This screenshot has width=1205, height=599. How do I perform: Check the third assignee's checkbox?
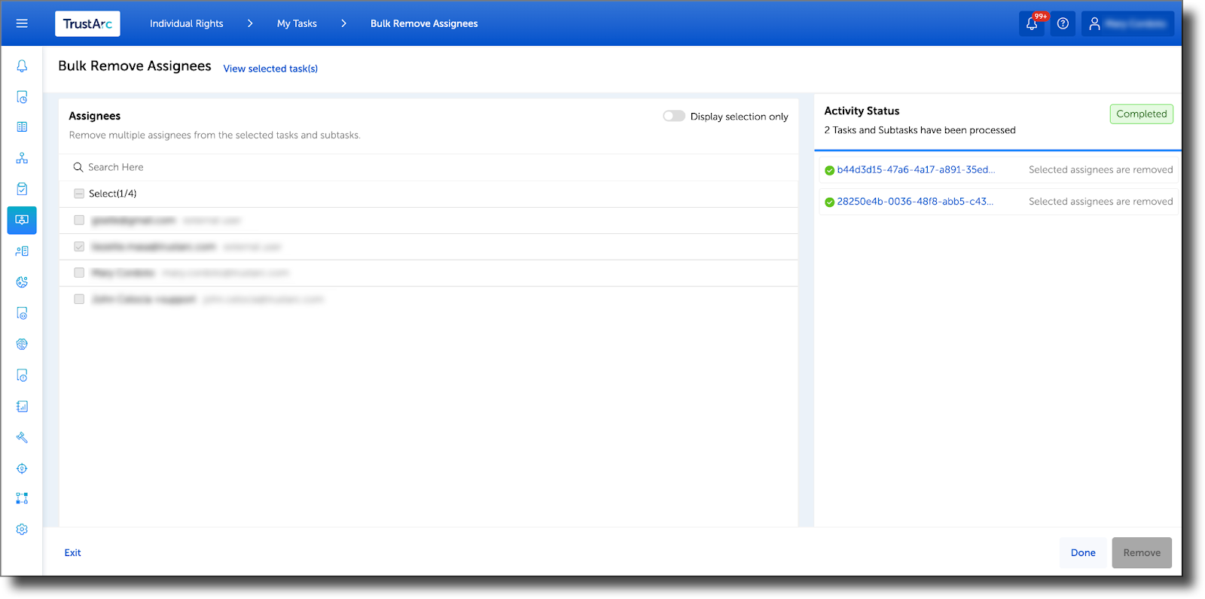79,272
